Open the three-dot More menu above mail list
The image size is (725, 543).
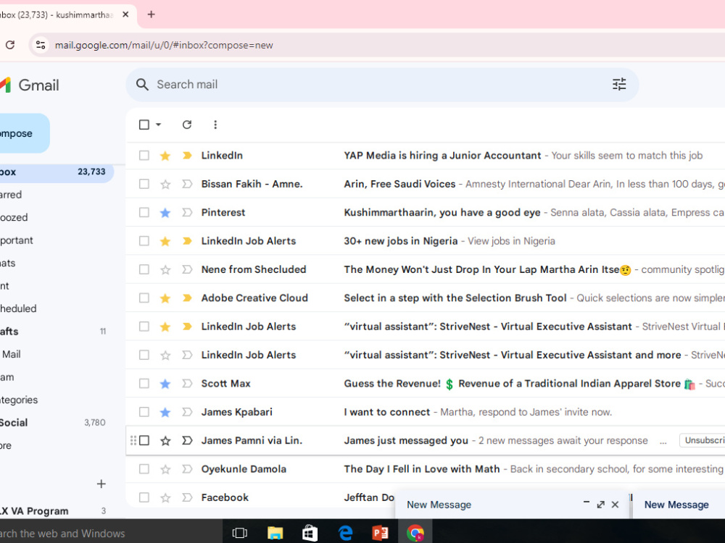click(215, 125)
